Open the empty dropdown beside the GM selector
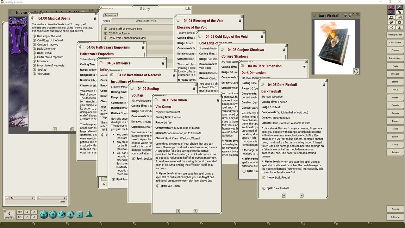405x228 pixels. [52, 198]
